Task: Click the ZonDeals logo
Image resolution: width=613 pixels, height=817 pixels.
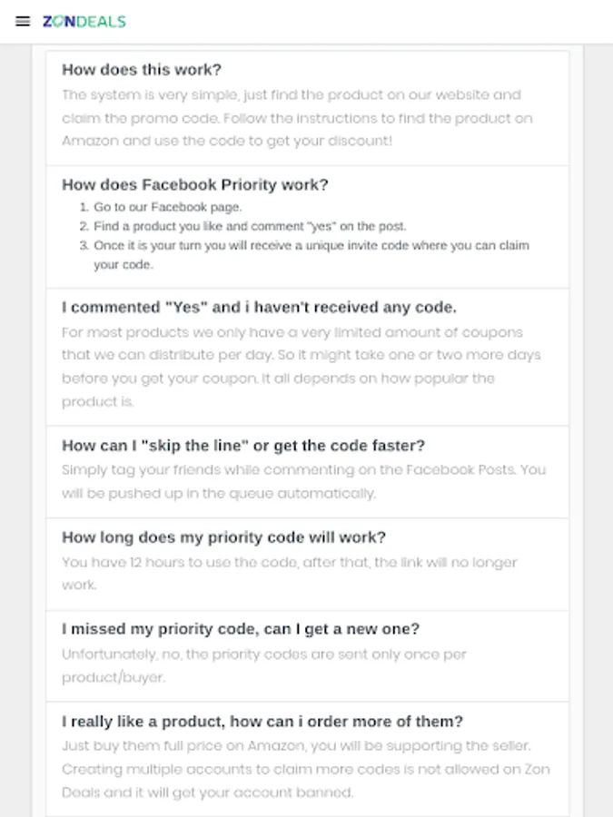Action: 84,22
